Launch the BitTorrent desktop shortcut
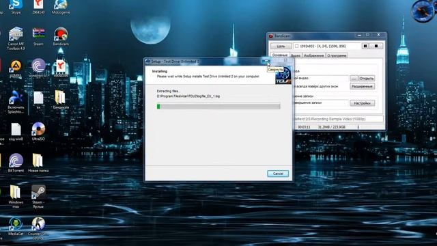Screen dimensions: 437x246 pos(16,163)
